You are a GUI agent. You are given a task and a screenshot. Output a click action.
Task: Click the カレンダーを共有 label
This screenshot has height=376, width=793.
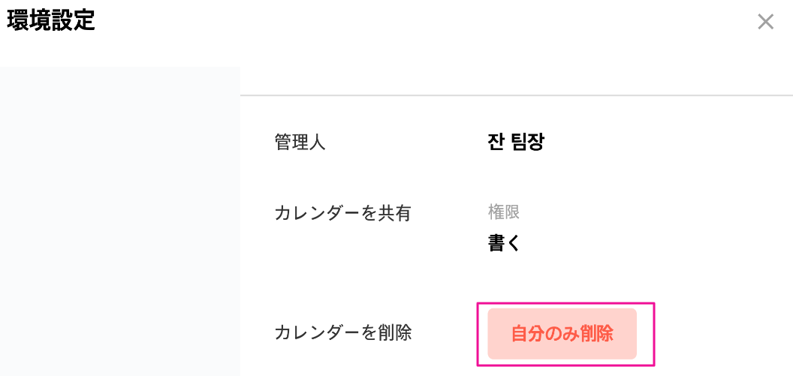coord(343,213)
